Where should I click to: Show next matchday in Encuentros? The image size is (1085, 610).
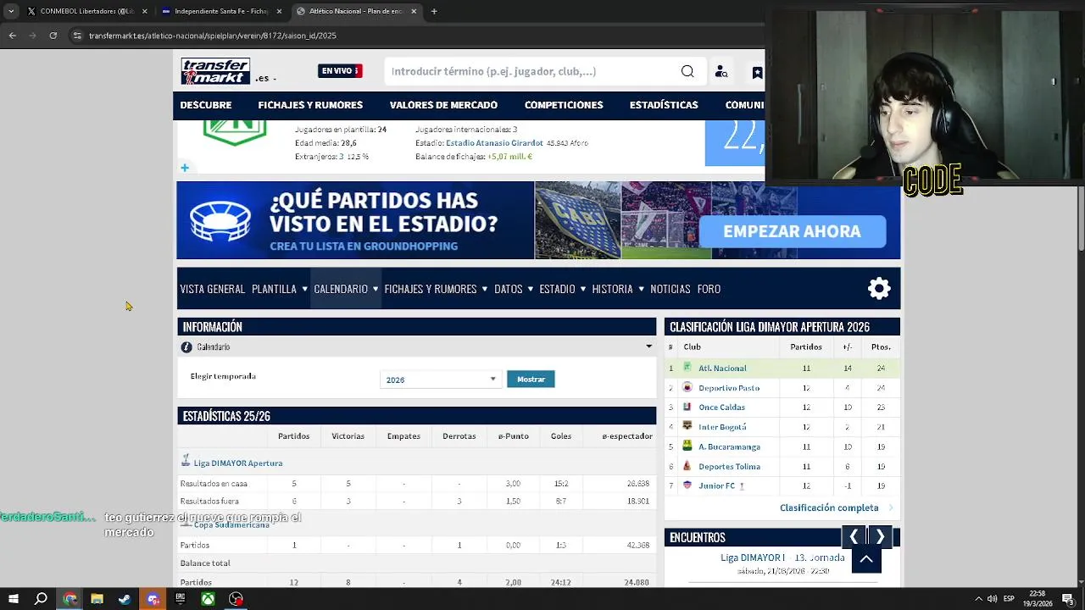point(880,536)
